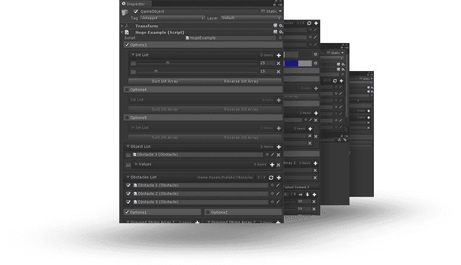
Task: Open Huge Example script help icon
Action: click(x=275, y=32)
